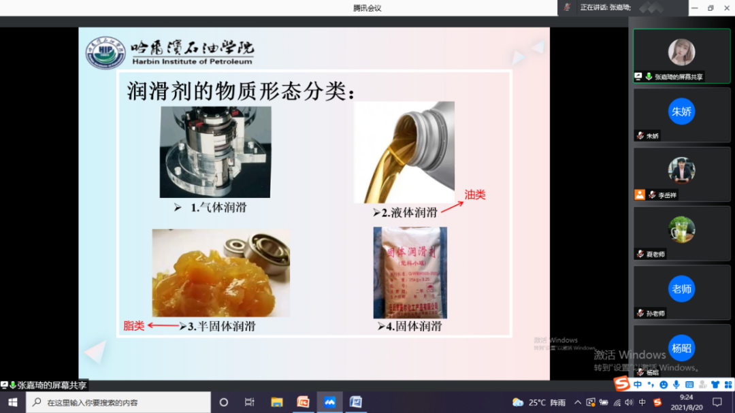735x413 pixels.
Task: Click the green microphone icon on 张嘉琦's tile
Action: pyautogui.click(x=649, y=77)
